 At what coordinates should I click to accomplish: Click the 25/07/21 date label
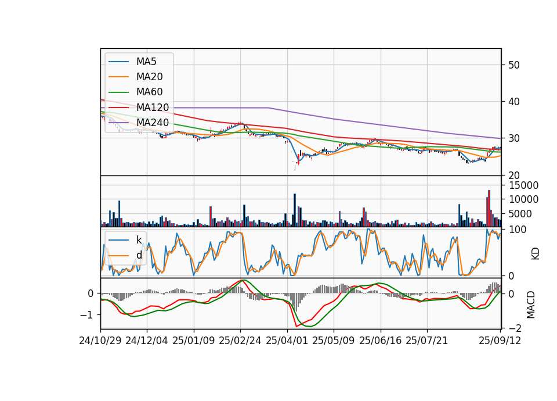point(427,341)
